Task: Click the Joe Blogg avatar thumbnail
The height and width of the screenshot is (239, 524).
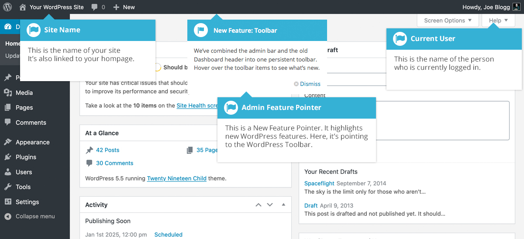Action: [516, 7]
